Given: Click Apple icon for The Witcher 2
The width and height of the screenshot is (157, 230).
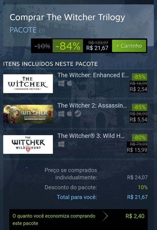Looking at the screenshot, I should [70, 113].
